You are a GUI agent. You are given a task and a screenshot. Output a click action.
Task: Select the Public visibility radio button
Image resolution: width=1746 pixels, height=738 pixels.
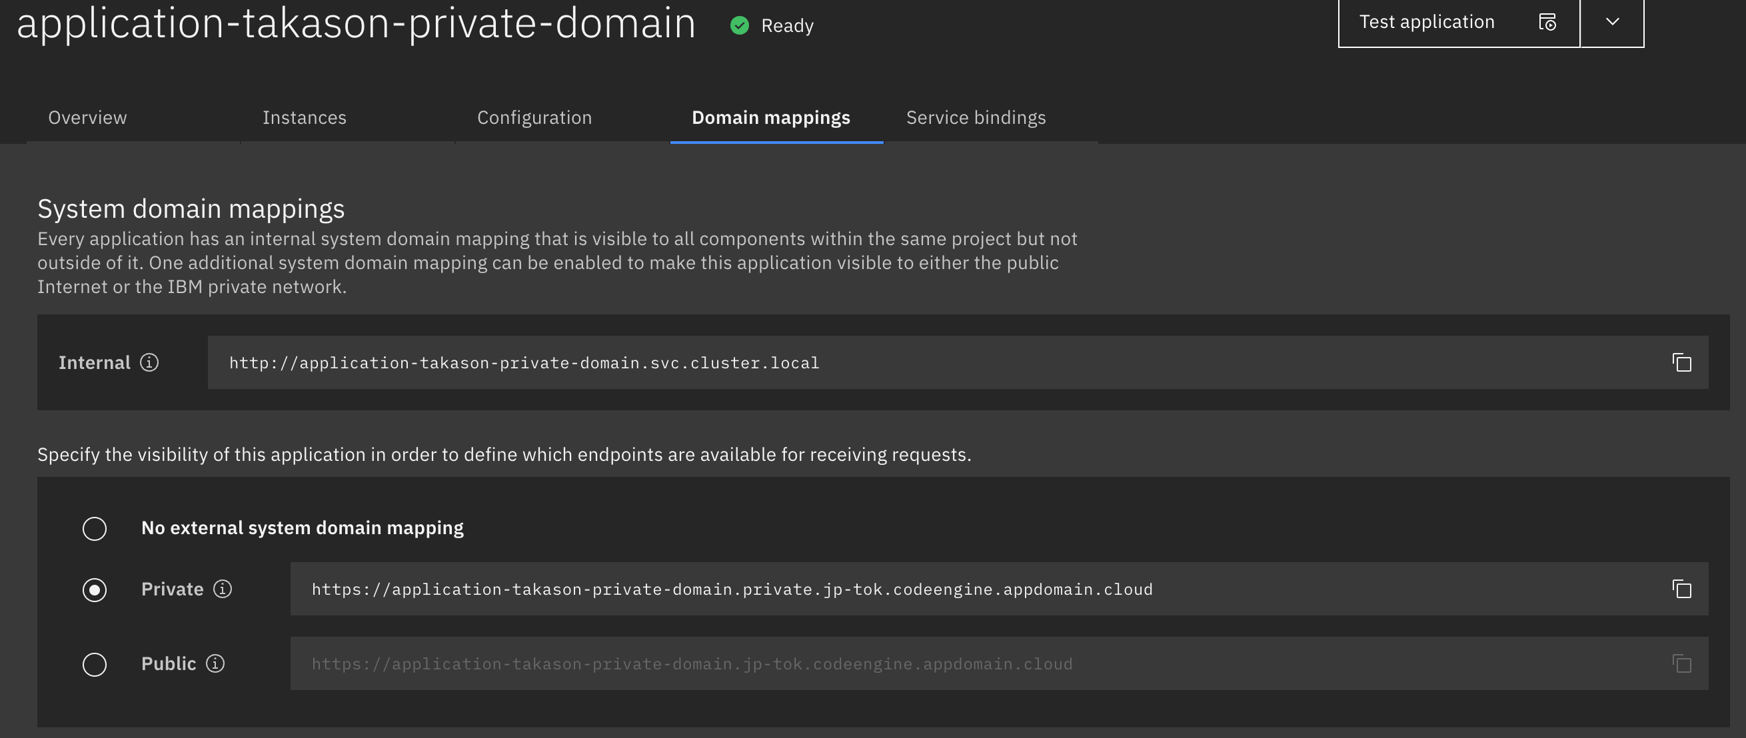pos(95,664)
